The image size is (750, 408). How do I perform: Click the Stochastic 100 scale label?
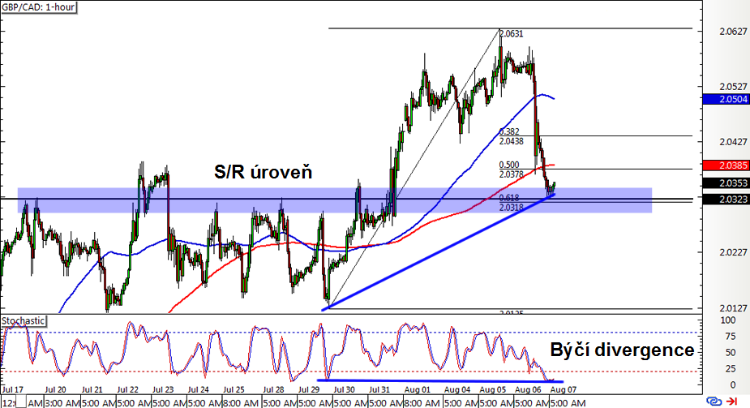click(728, 320)
